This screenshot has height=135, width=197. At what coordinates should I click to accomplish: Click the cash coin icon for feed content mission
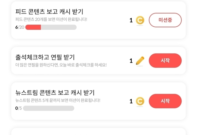(140, 20)
